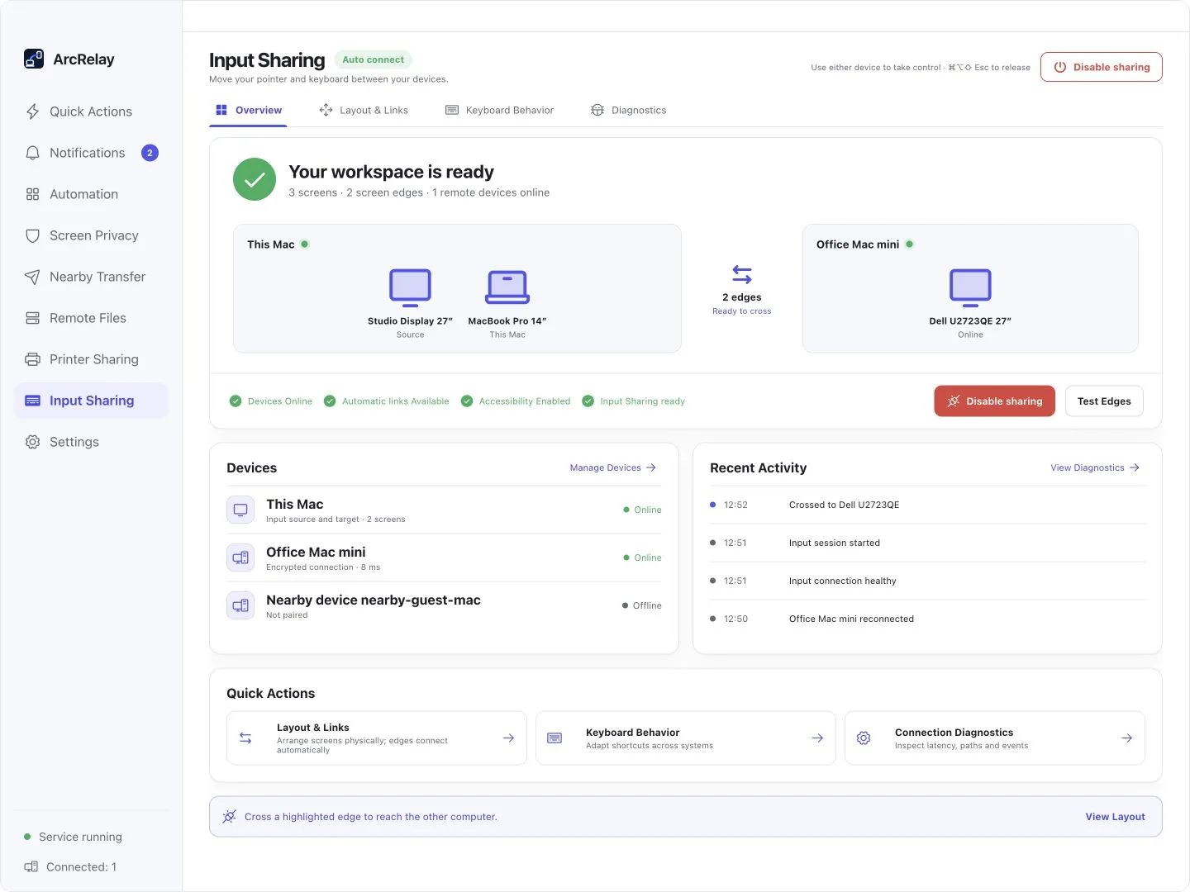Switch to the Diagnostics tab

[x=628, y=110]
